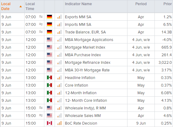
Task: Open Core Inflation indicator entry
Action: click(76, 85)
